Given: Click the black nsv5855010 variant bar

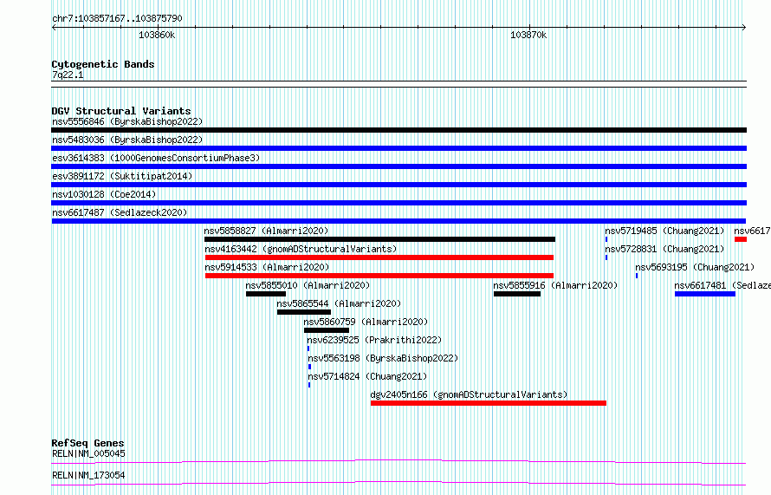Looking at the screenshot, I should (x=266, y=294).
